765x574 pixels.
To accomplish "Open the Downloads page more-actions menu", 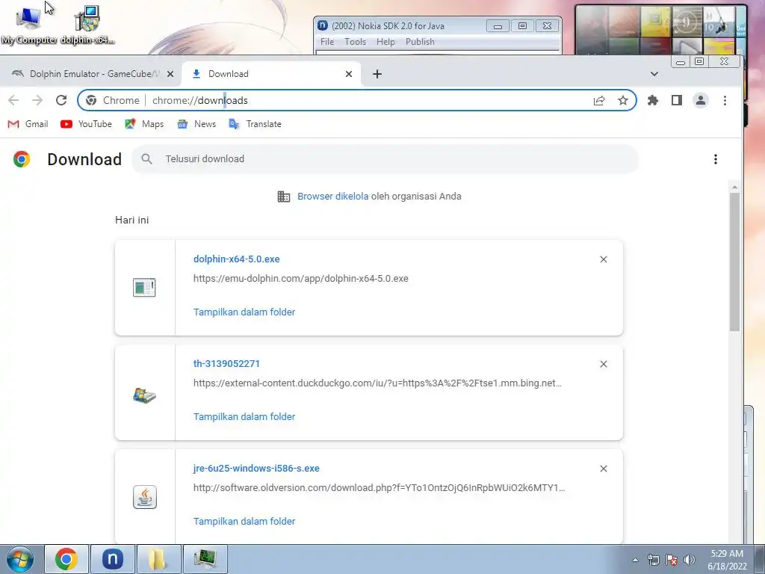I will 716,159.
